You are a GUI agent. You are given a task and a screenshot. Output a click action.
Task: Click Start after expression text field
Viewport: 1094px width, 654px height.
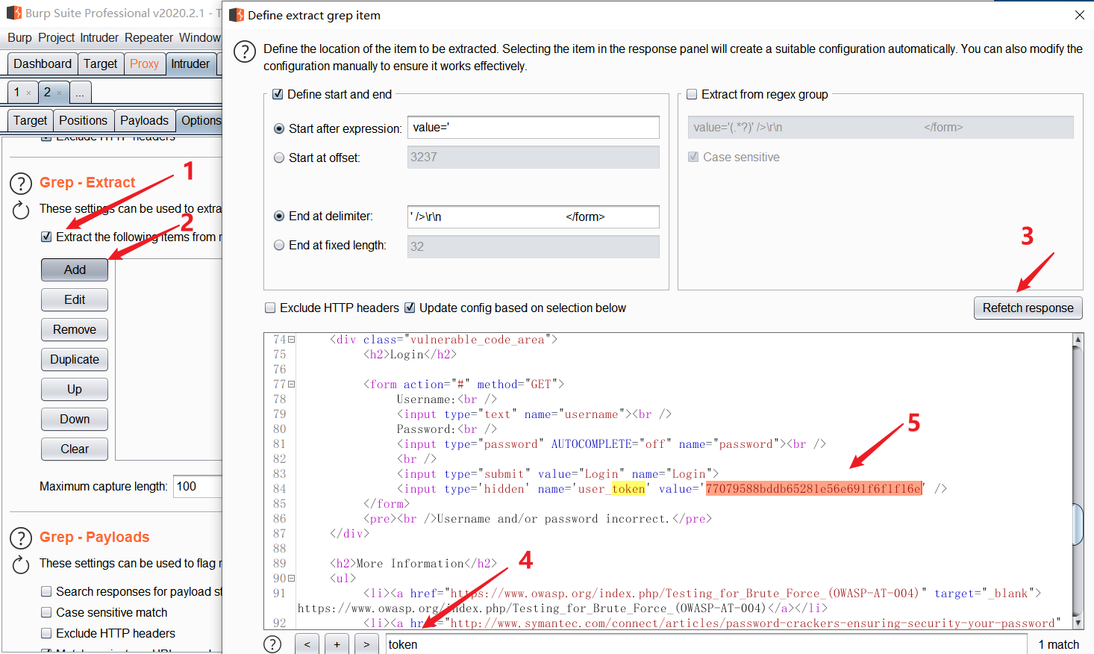(533, 128)
